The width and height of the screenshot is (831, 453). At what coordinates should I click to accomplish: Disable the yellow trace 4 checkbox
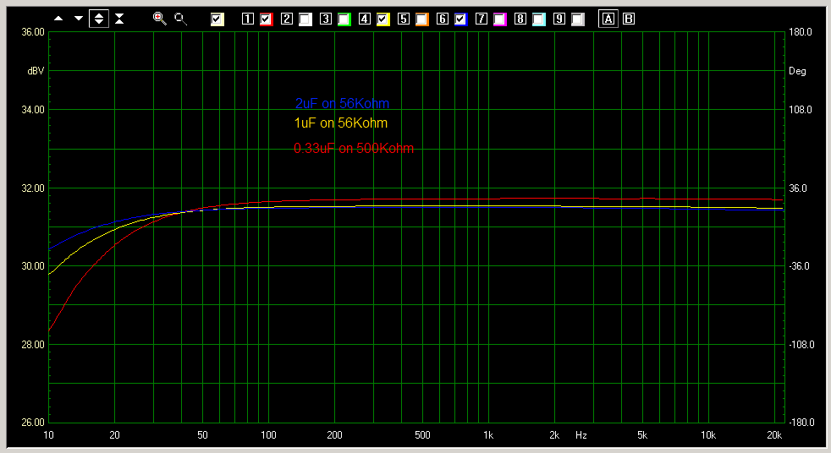(382, 19)
